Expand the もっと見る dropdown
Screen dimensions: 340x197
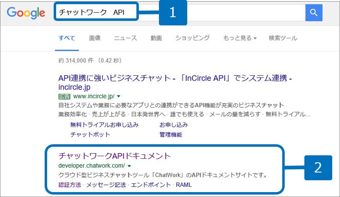[x=240, y=38]
